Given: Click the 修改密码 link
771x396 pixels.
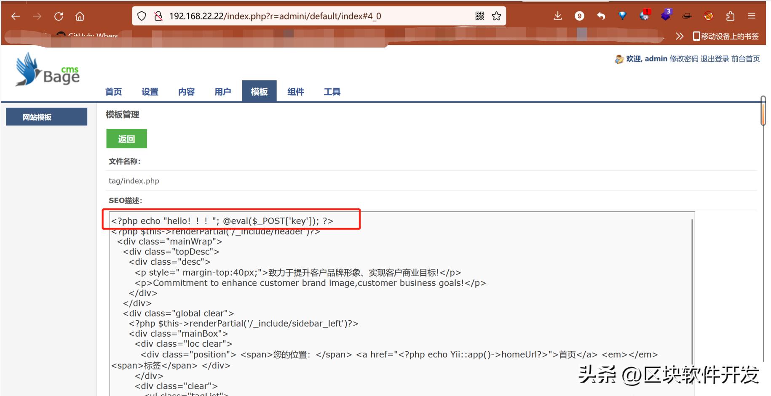Looking at the screenshot, I should pyautogui.click(x=684, y=59).
